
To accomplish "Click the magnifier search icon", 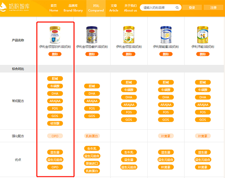I will [177, 8].
